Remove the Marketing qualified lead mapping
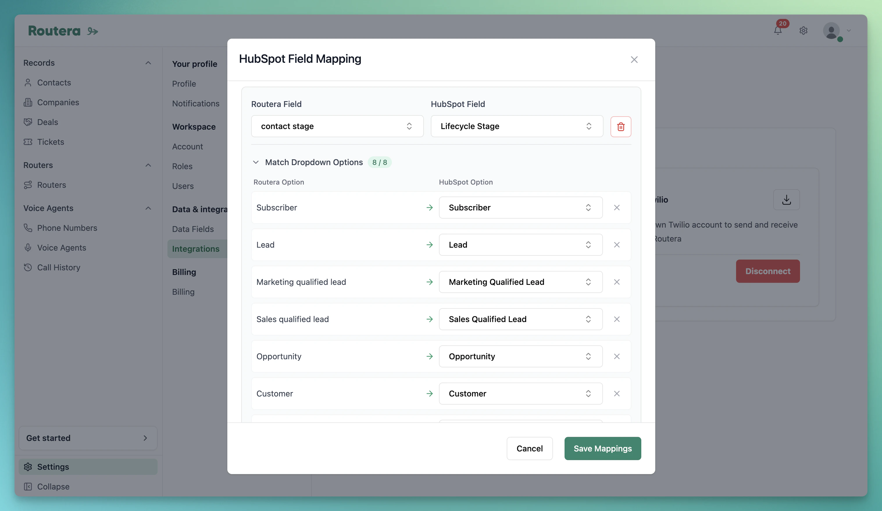Image resolution: width=882 pixels, height=511 pixels. click(x=617, y=282)
